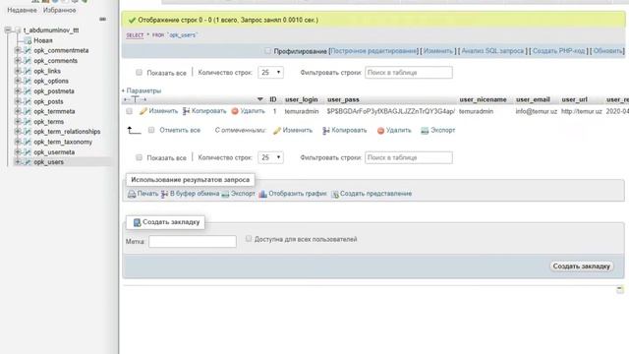Viewport: 629px width, 354px height.
Task: Click the collapse-all link icon in navigation panel
Action: [102, 19]
